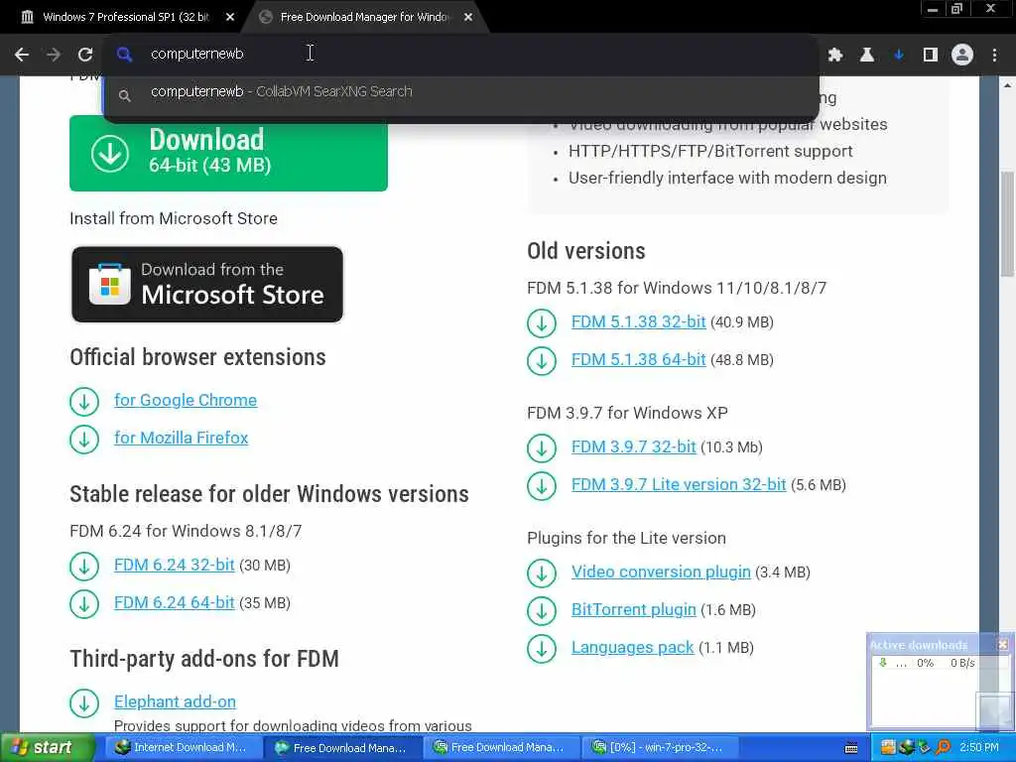1016x762 pixels.
Task: Click the download icon beside Video conversion plugin
Action: (x=542, y=572)
